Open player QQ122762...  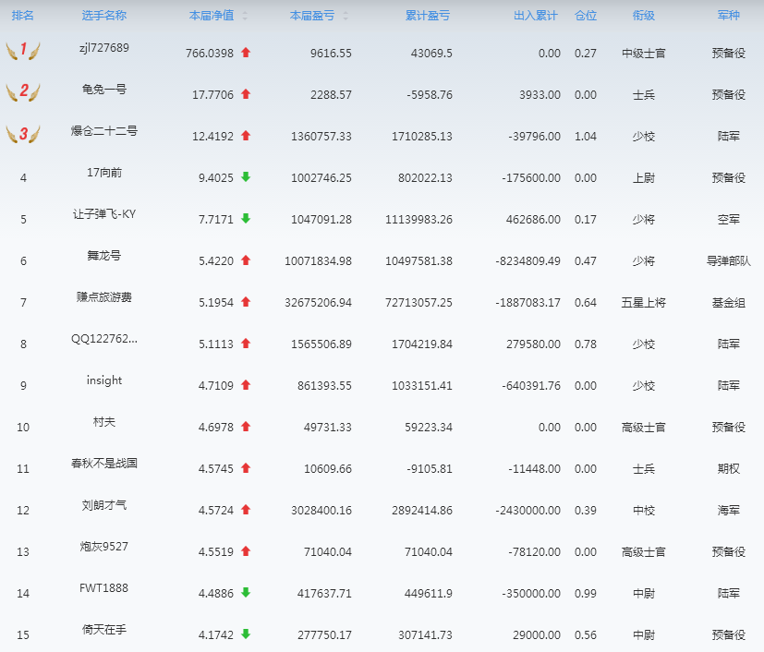click(x=104, y=338)
